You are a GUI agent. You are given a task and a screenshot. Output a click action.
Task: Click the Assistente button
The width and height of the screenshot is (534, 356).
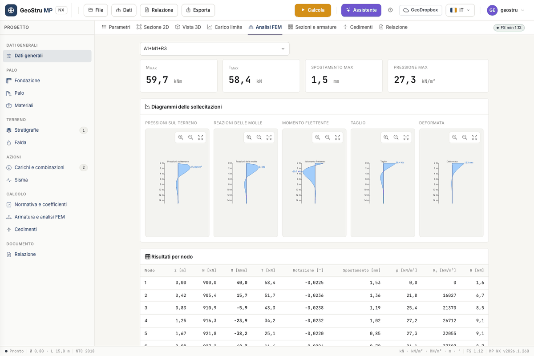point(361,10)
